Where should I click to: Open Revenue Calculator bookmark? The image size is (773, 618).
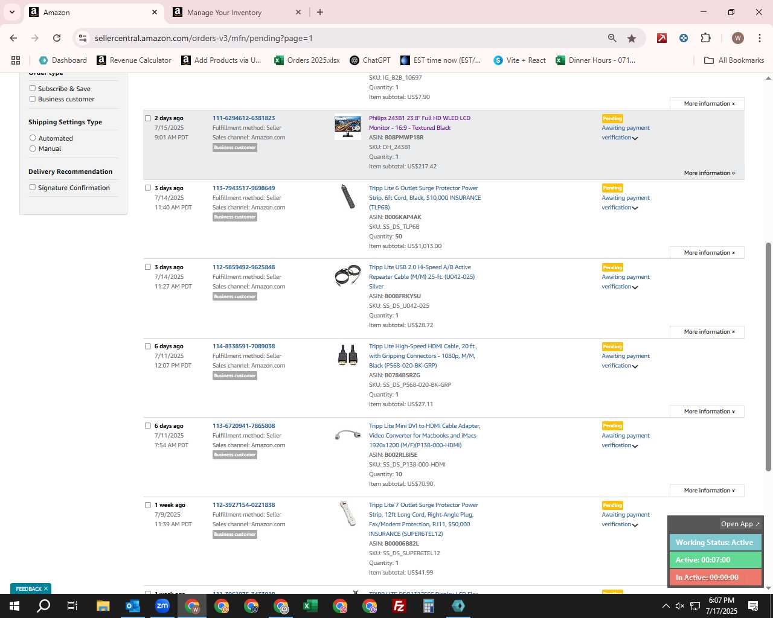(x=134, y=60)
